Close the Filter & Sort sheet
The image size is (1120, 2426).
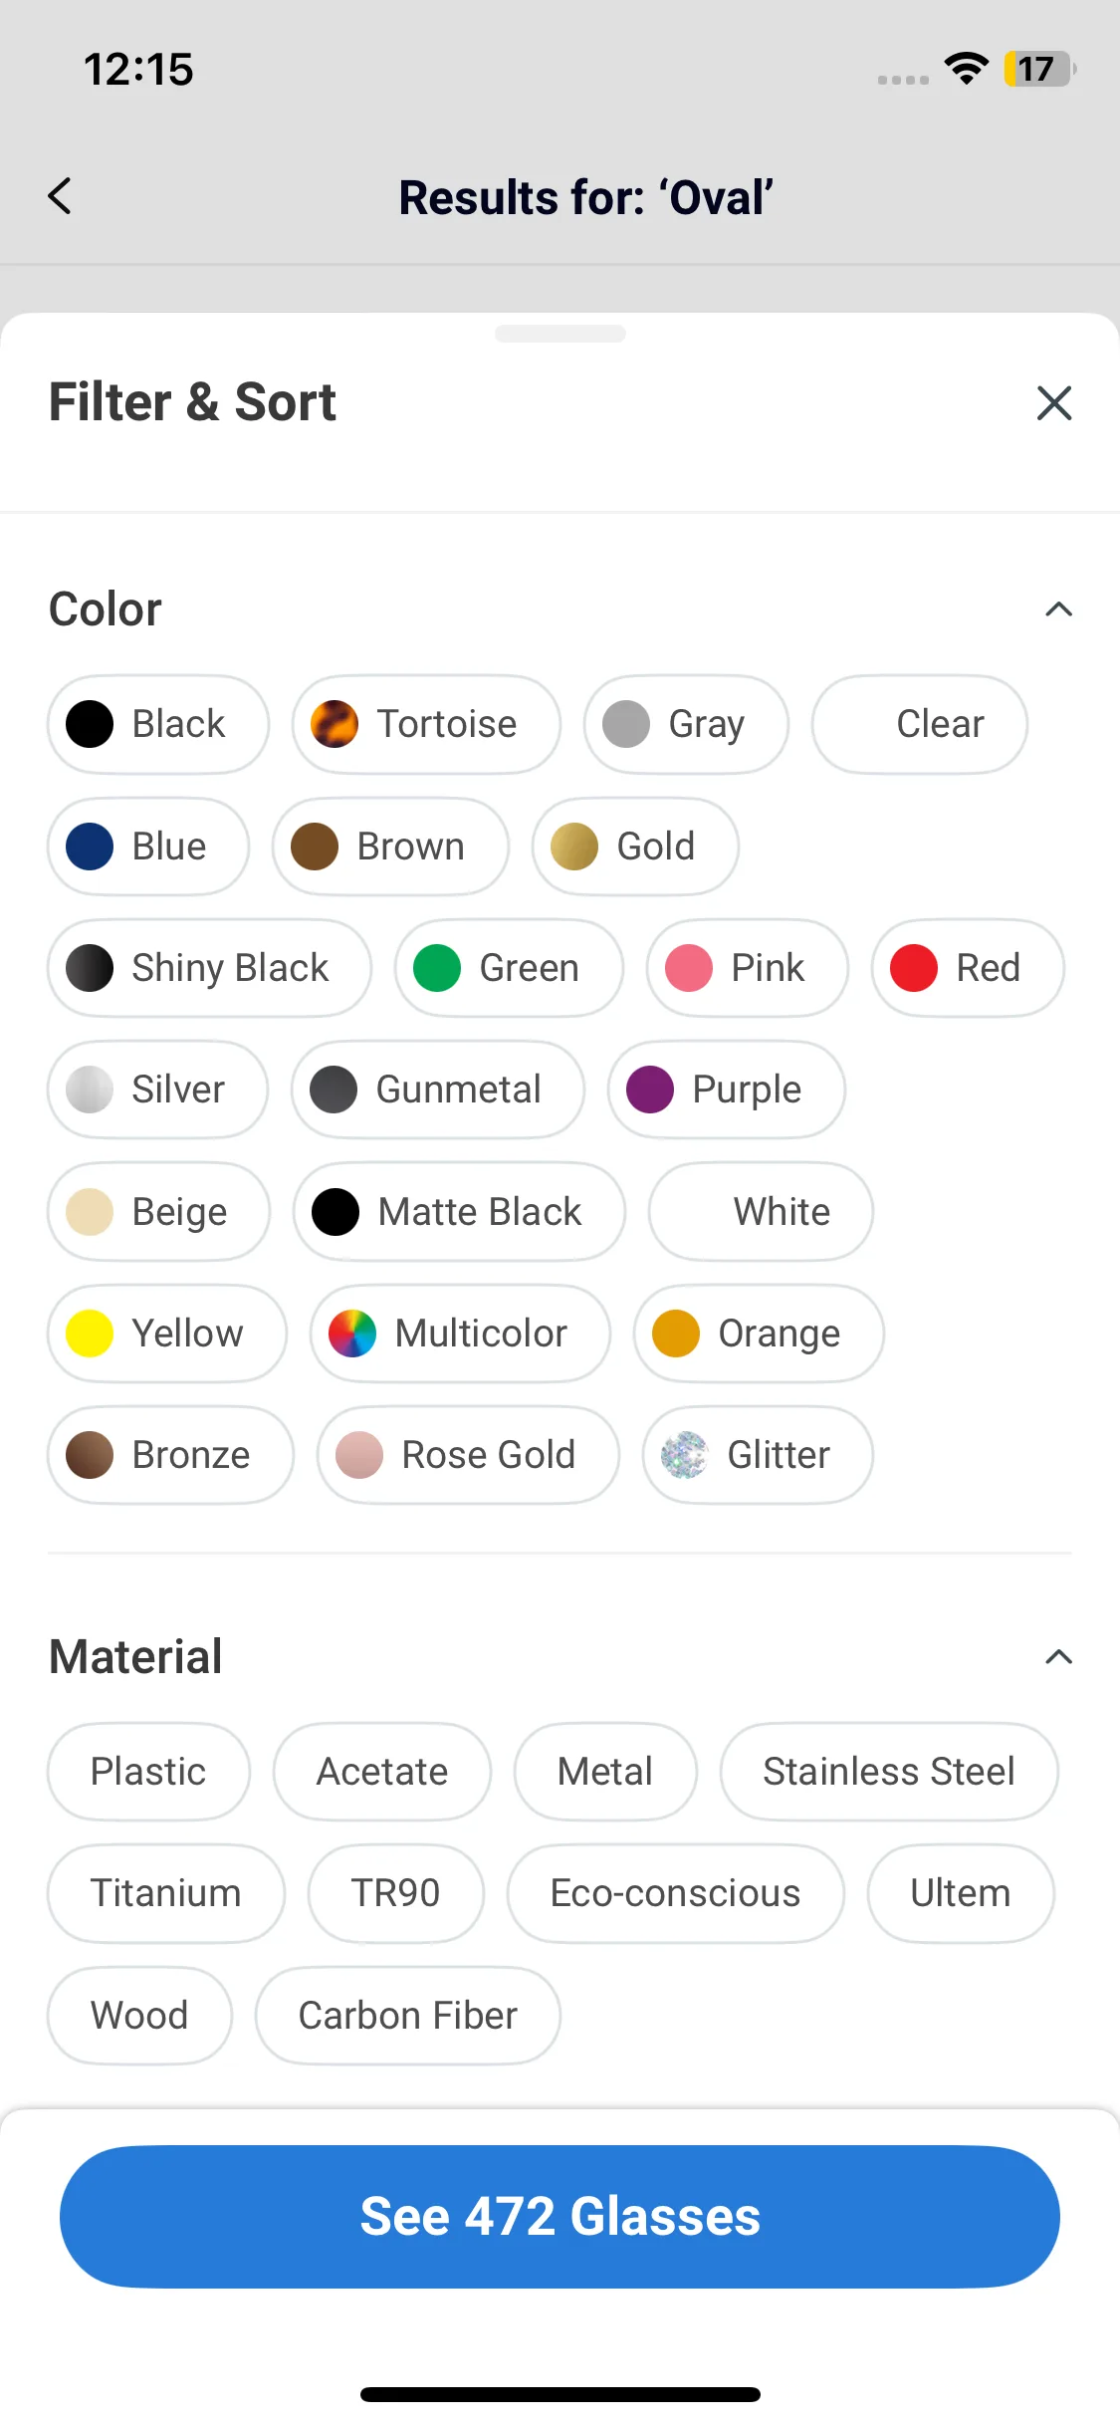click(1053, 403)
